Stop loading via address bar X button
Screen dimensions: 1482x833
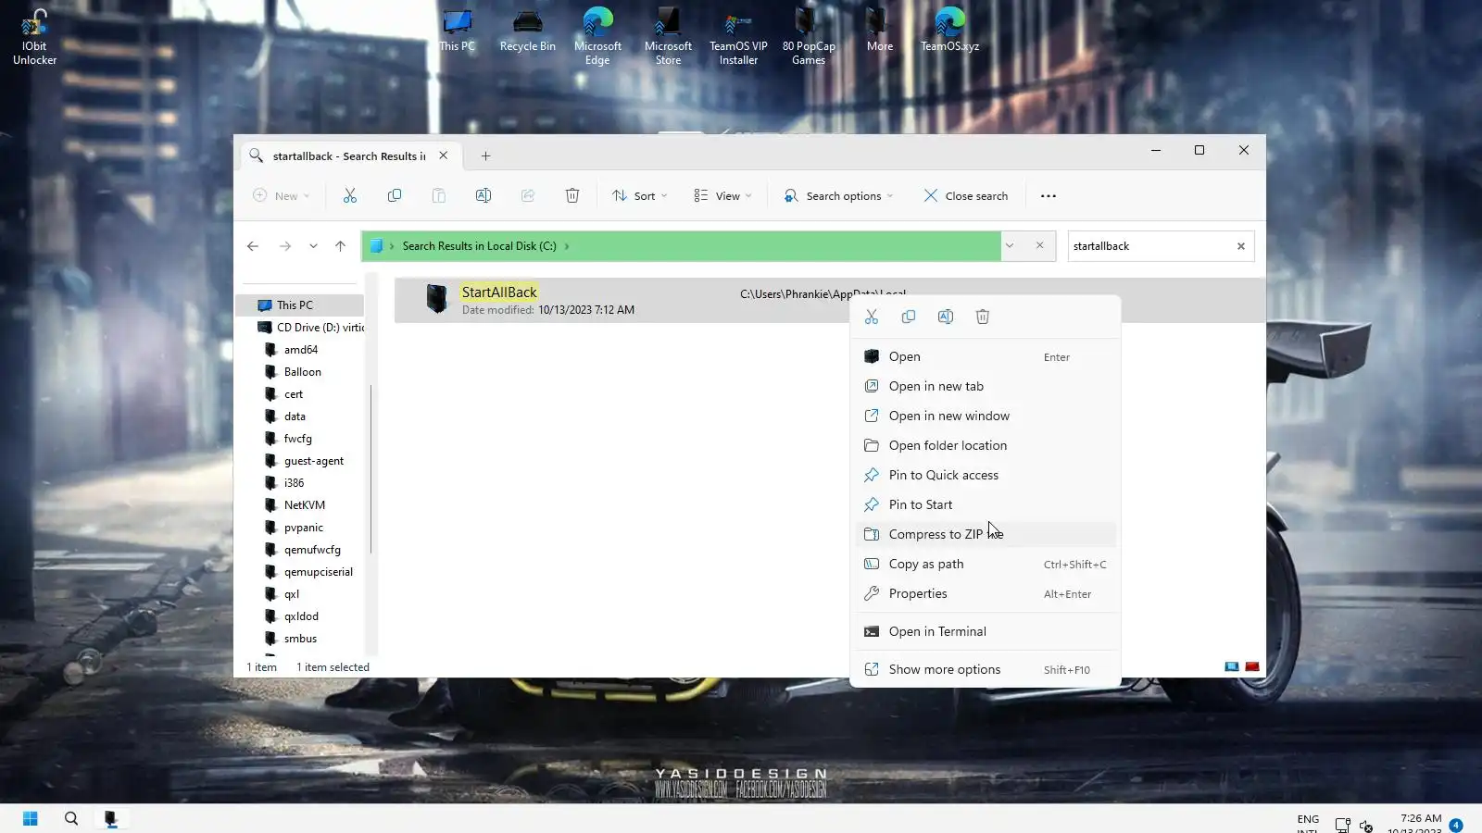pyautogui.click(x=1039, y=246)
